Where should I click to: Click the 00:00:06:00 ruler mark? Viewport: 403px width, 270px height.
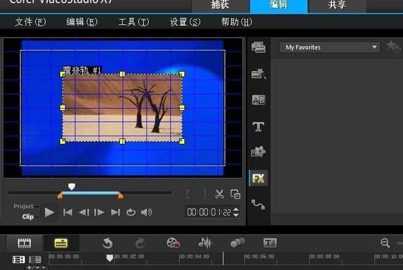[259, 256]
